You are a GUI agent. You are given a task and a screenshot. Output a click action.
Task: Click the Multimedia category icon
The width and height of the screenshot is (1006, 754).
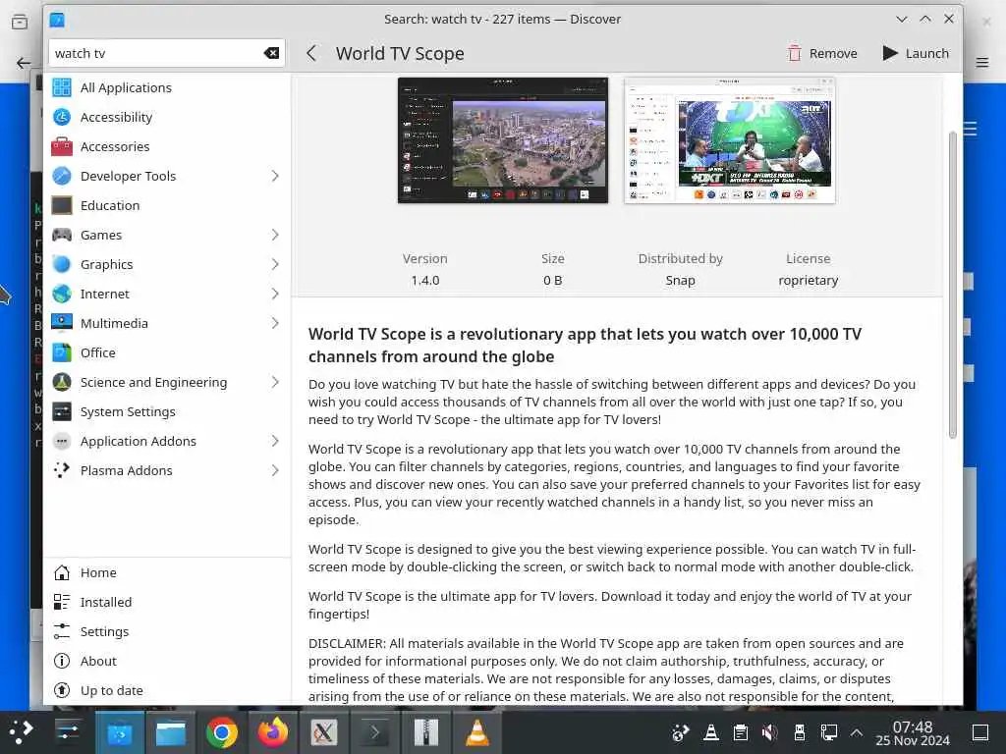pyautogui.click(x=62, y=323)
